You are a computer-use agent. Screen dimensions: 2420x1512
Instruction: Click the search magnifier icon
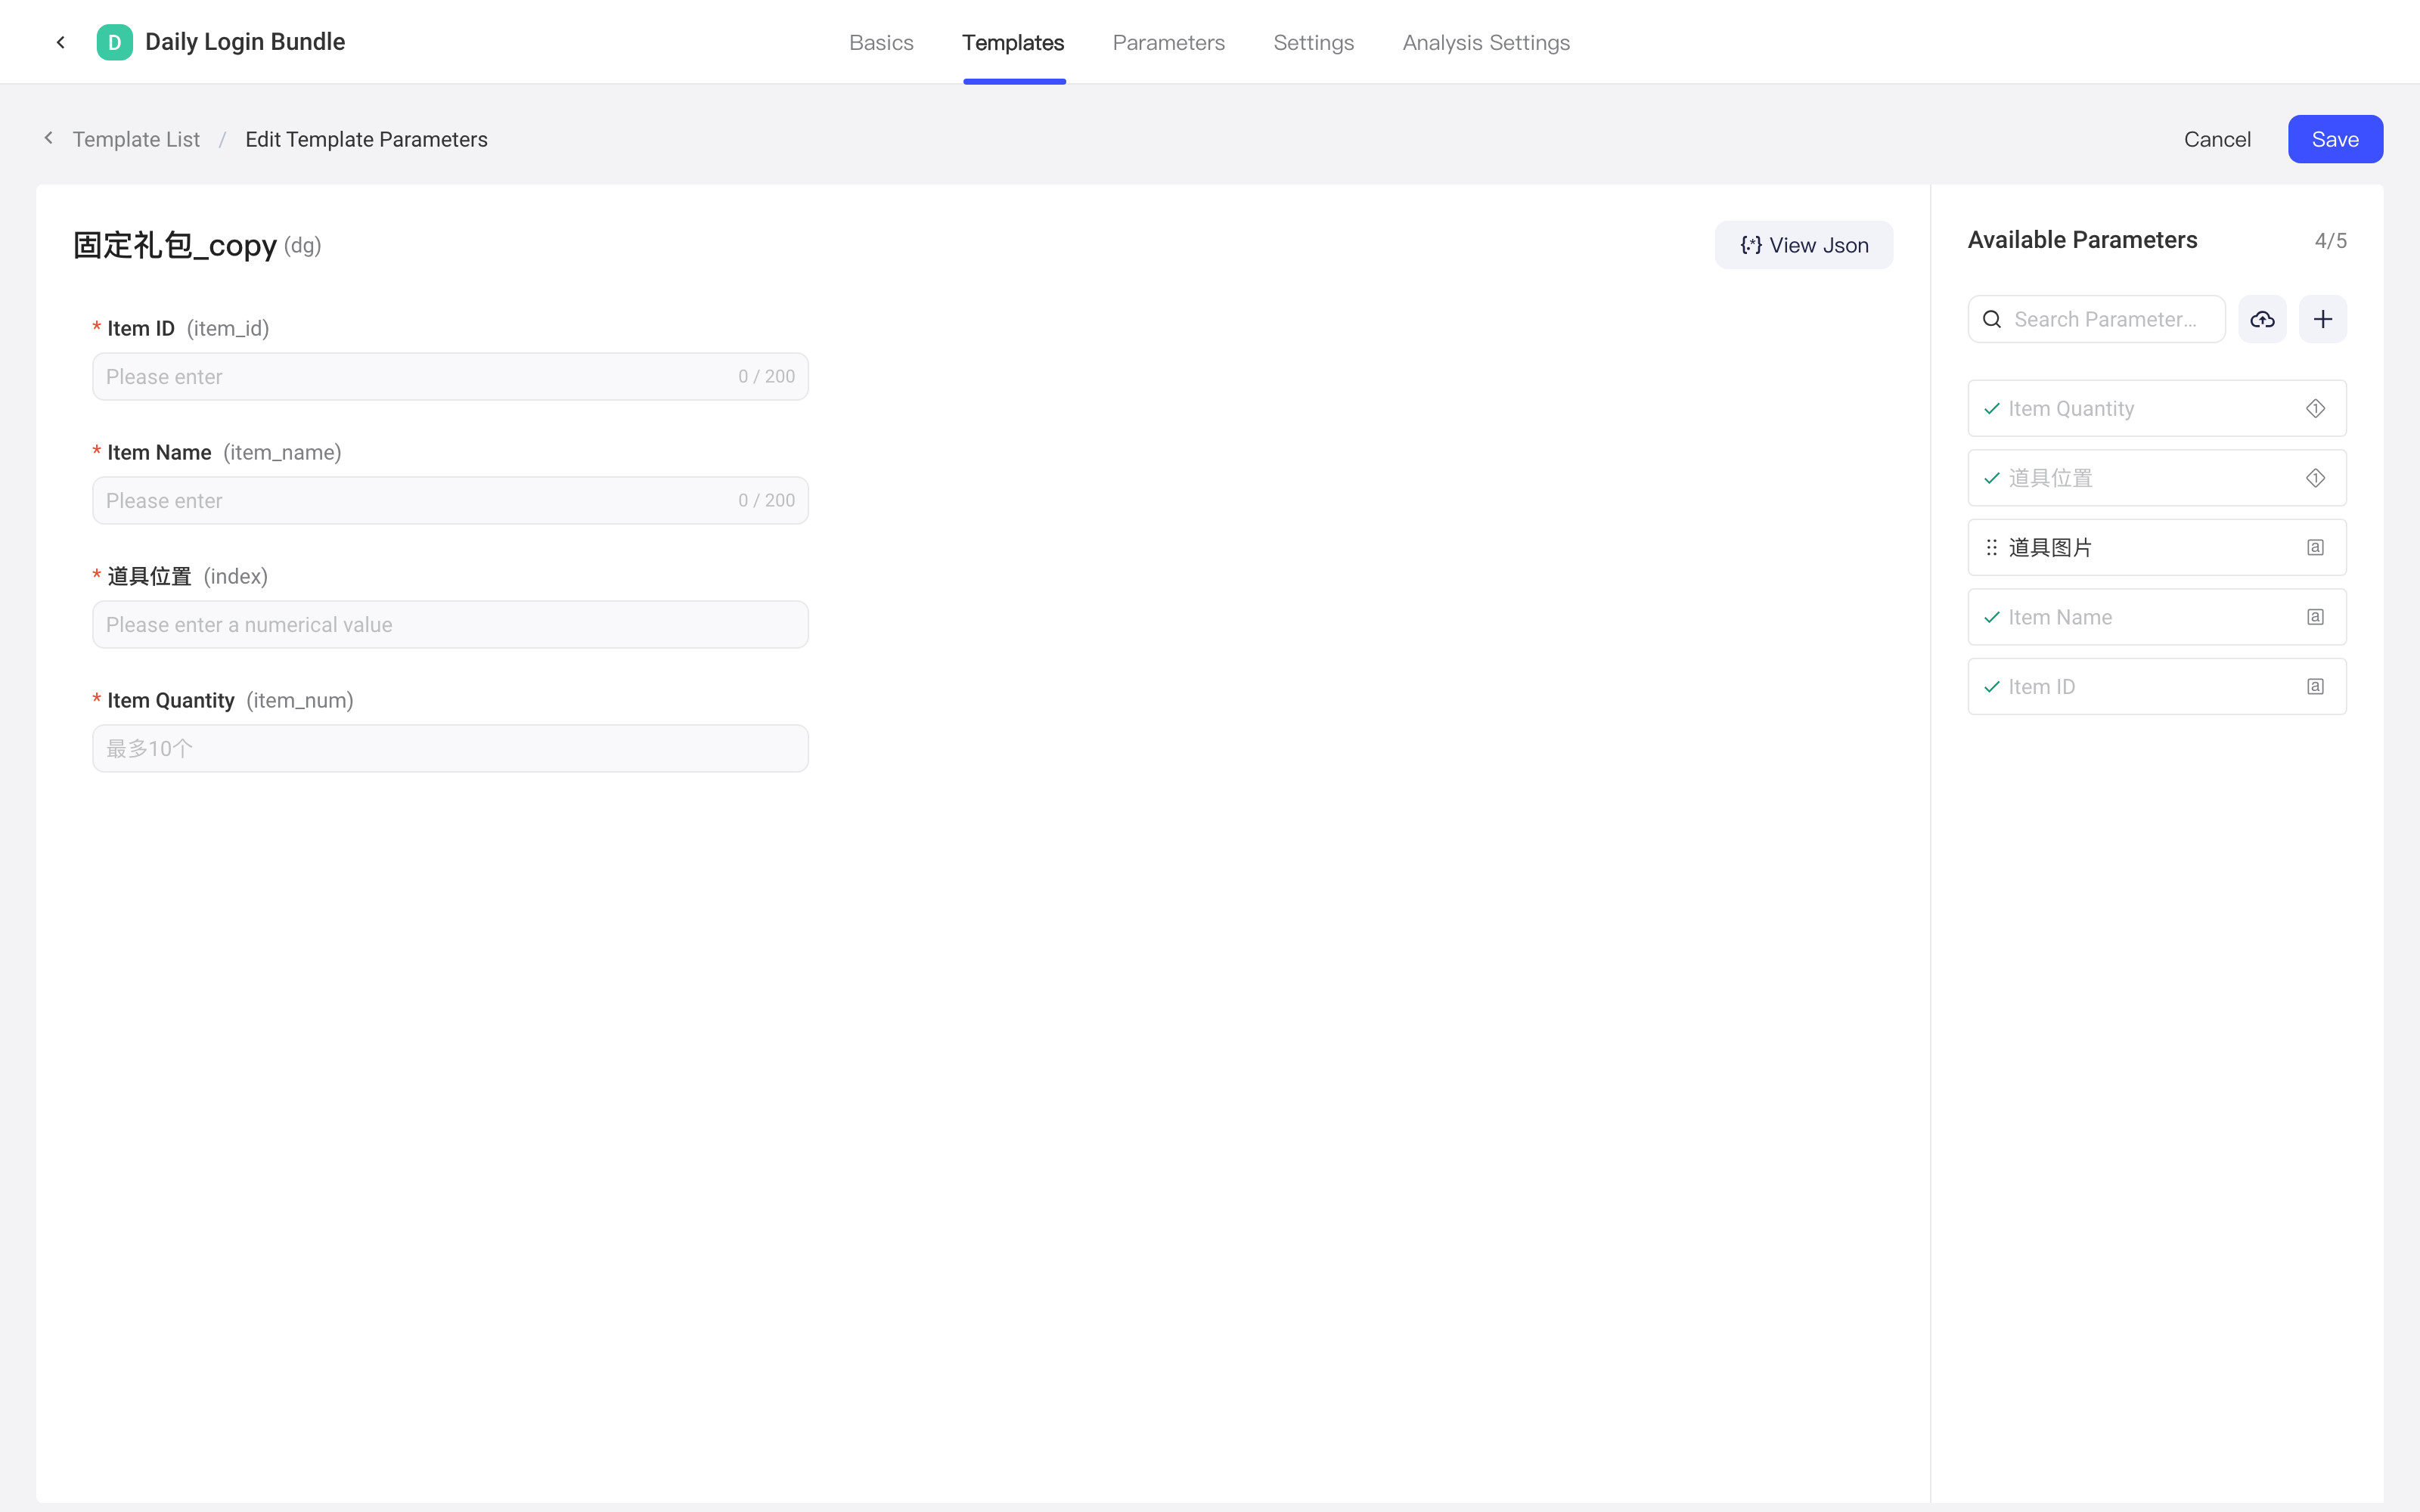tap(1992, 319)
